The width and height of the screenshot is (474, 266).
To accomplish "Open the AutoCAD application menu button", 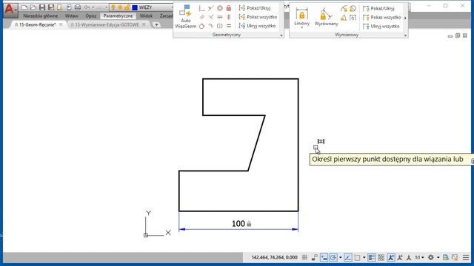I will (10, 10).
